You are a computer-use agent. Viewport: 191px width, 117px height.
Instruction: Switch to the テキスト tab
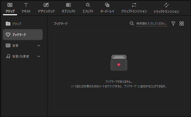(x=26, y=8)
